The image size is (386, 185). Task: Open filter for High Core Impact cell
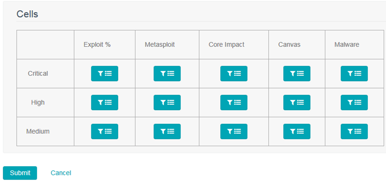point(234,102)
